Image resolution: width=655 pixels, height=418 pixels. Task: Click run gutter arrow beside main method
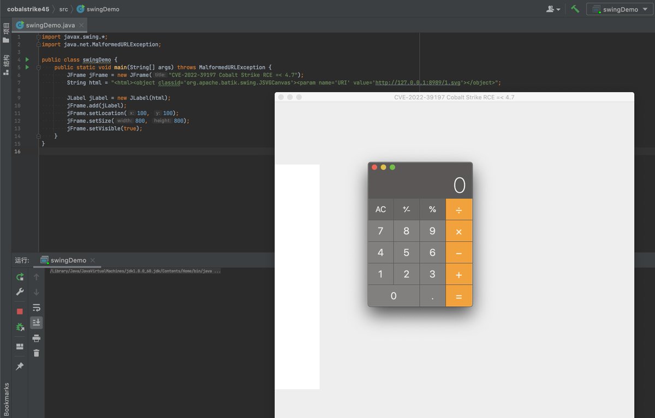click(x=27, y=67)
